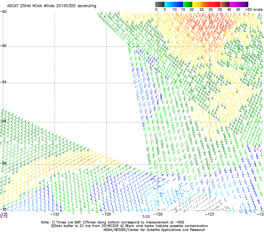
Task: Click the red 30-35 knots legend swatch
Action: pos(215,4)
